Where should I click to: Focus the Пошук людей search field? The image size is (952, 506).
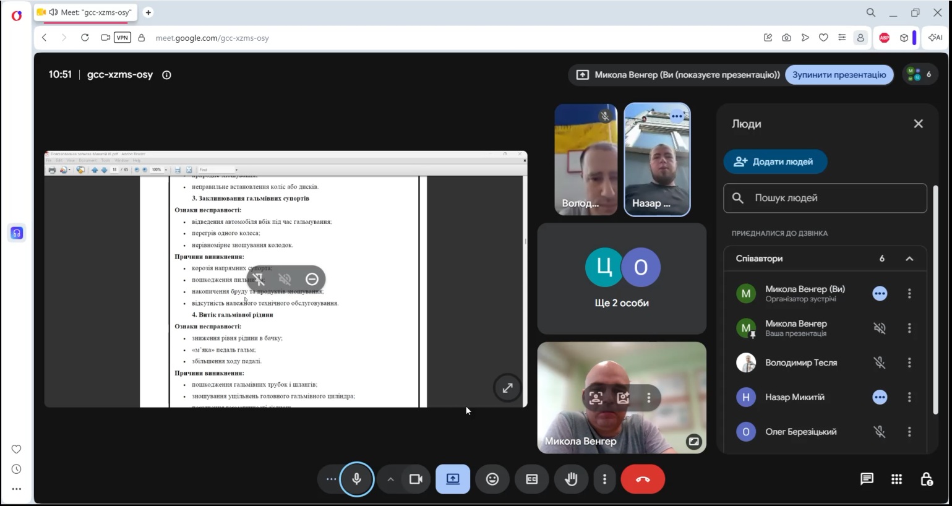coord(825,198)
